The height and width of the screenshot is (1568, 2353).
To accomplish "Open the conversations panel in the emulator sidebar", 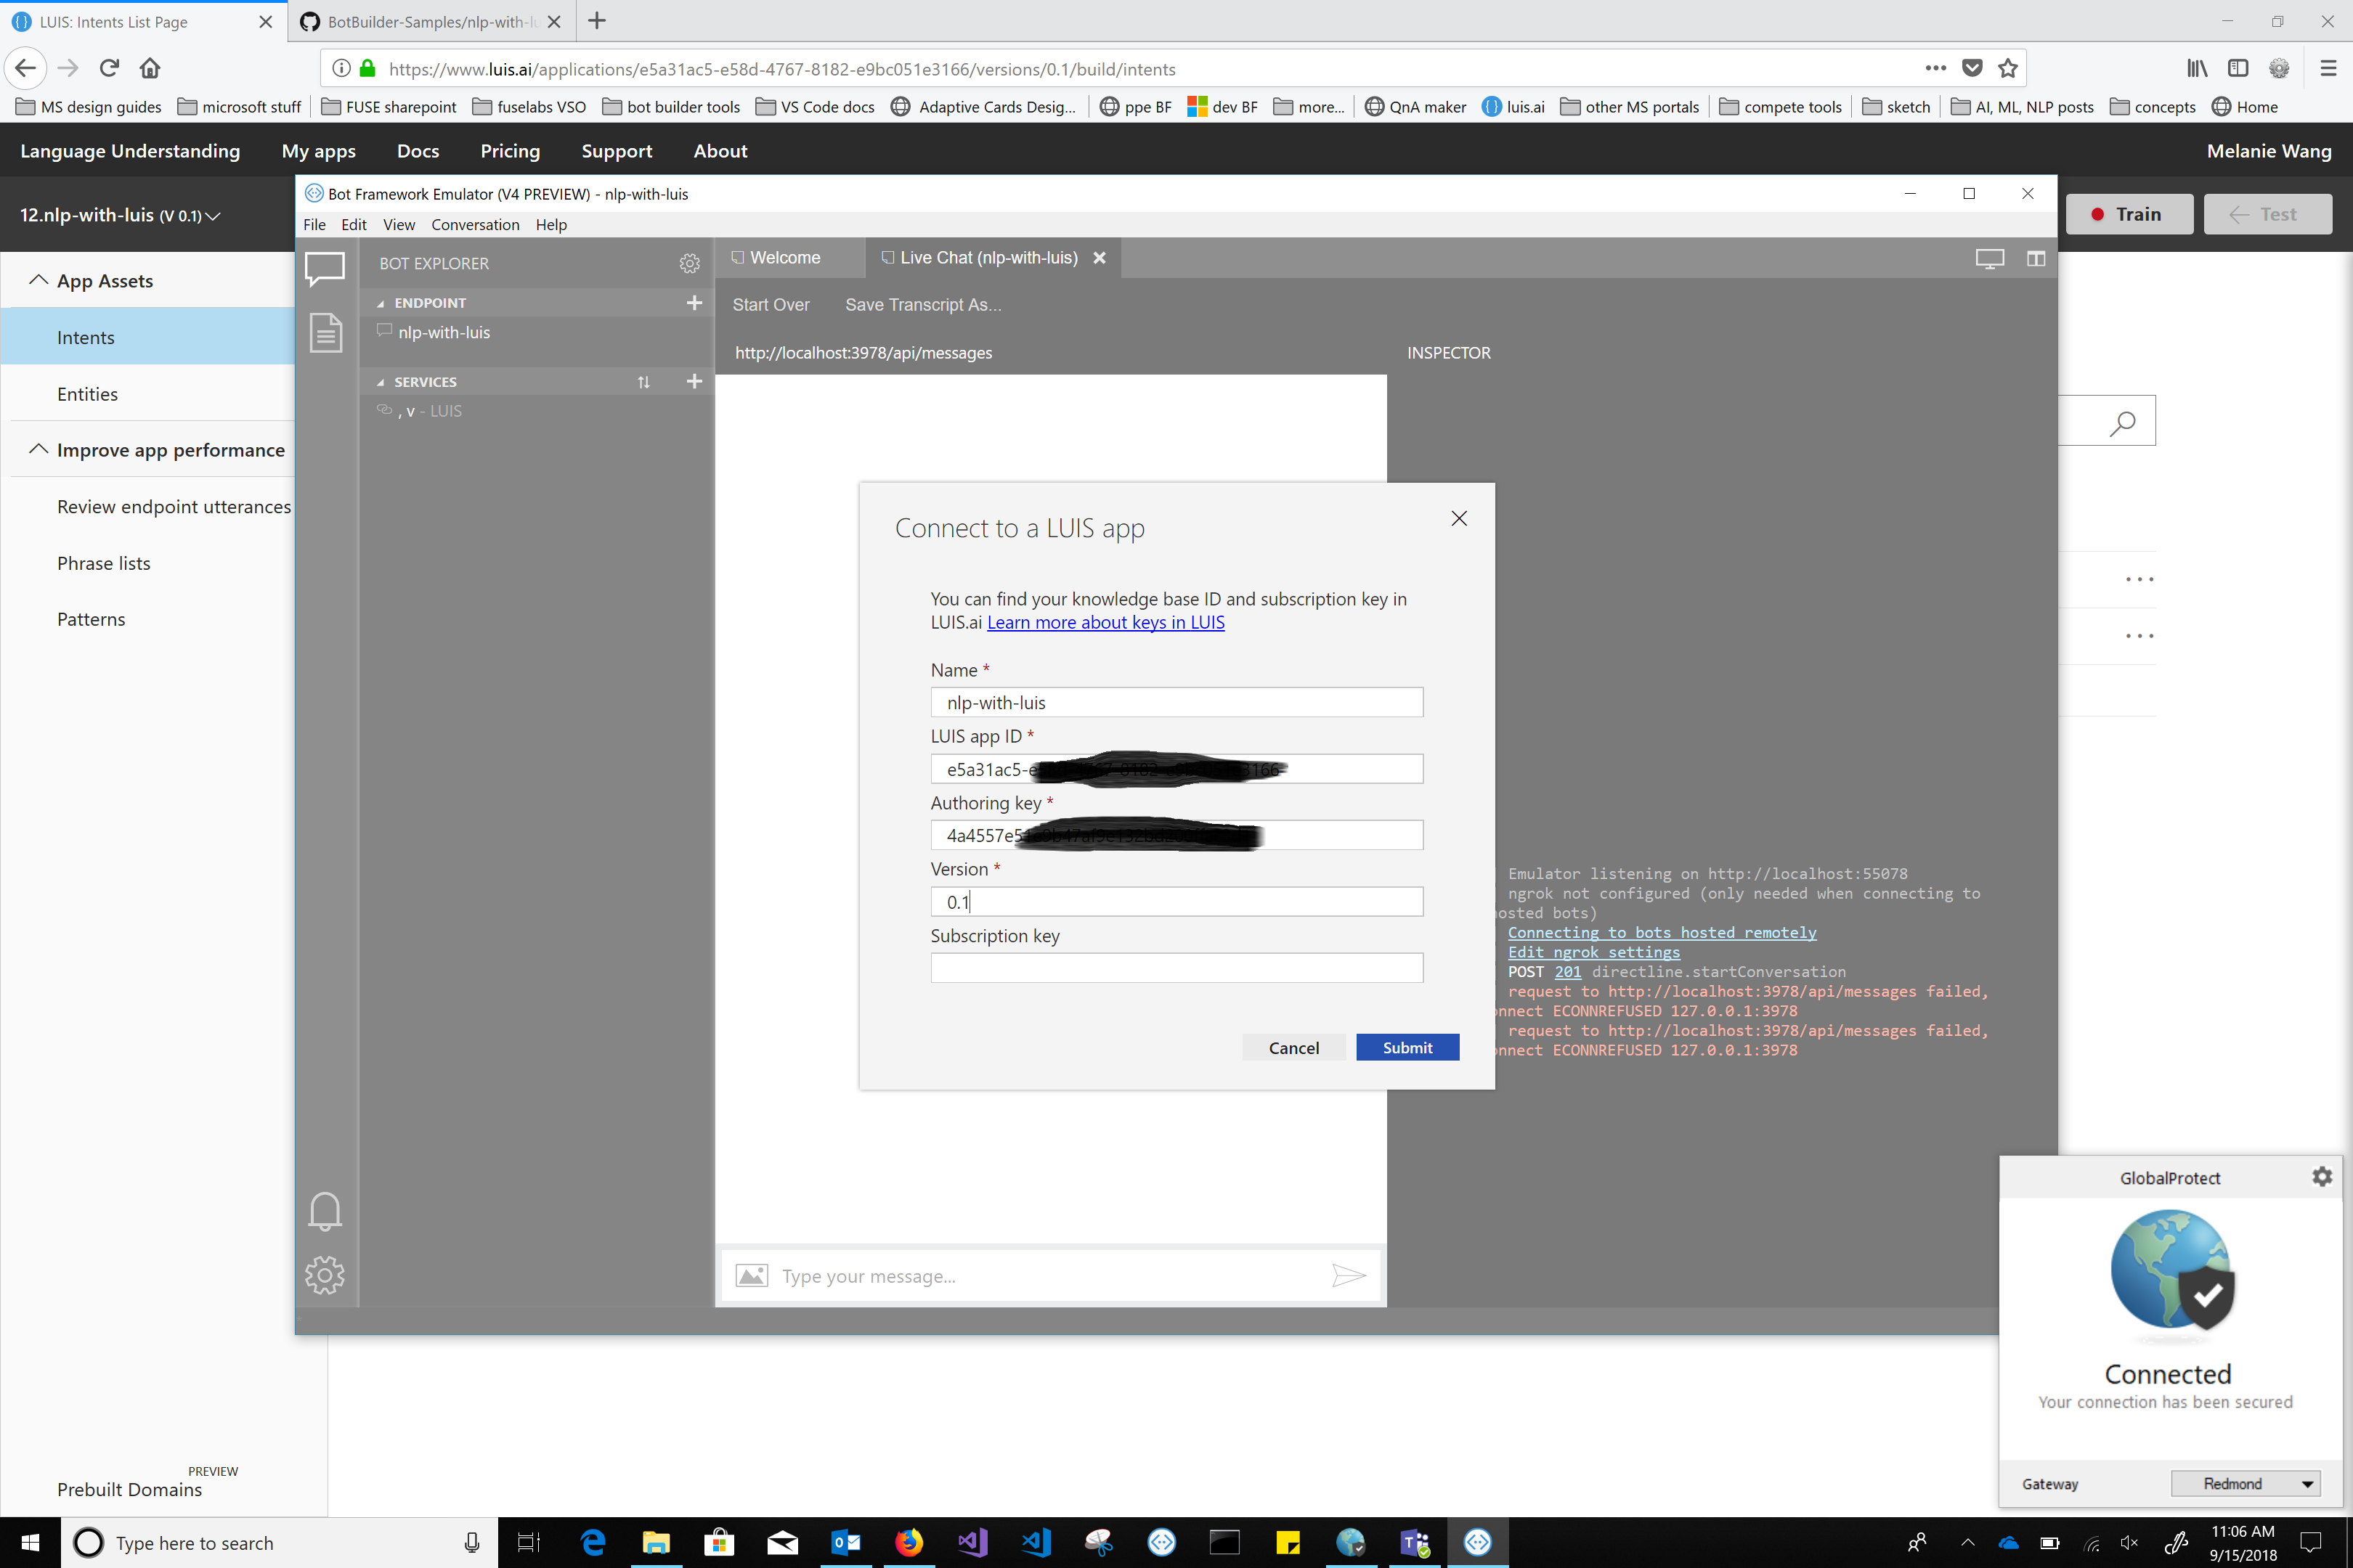I will pos(325,268).
